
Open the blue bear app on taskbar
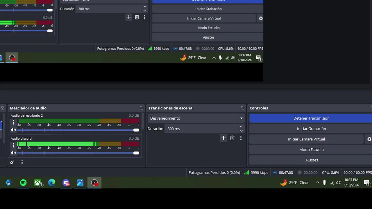pyautogui.click(x=8, y=183)
